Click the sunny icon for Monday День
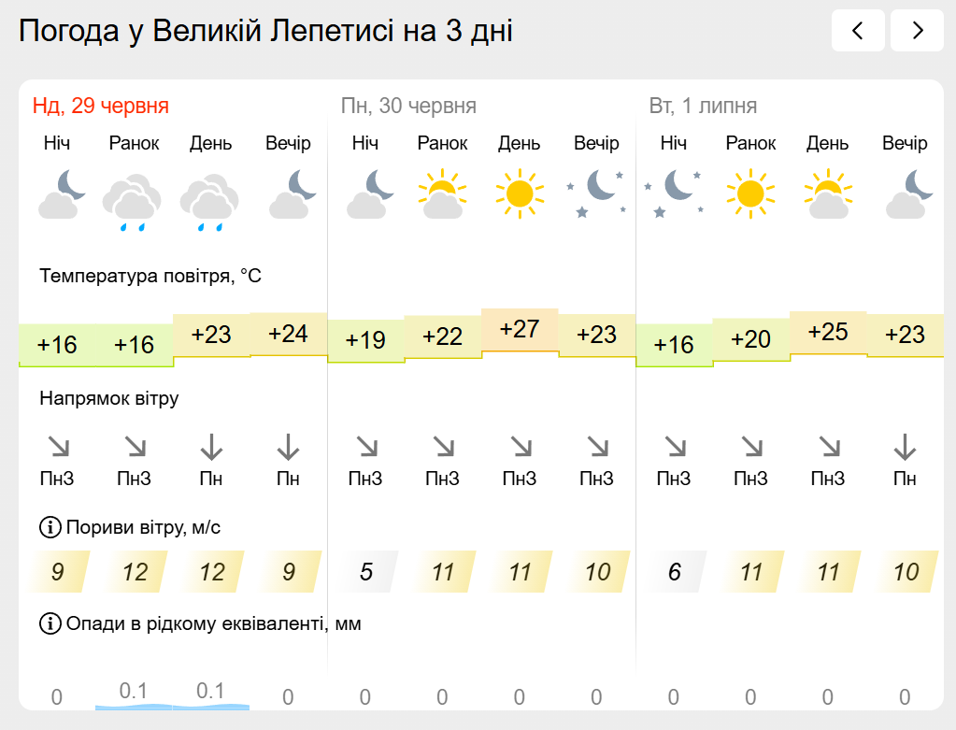The image size is (956, 730). (520, 193)
